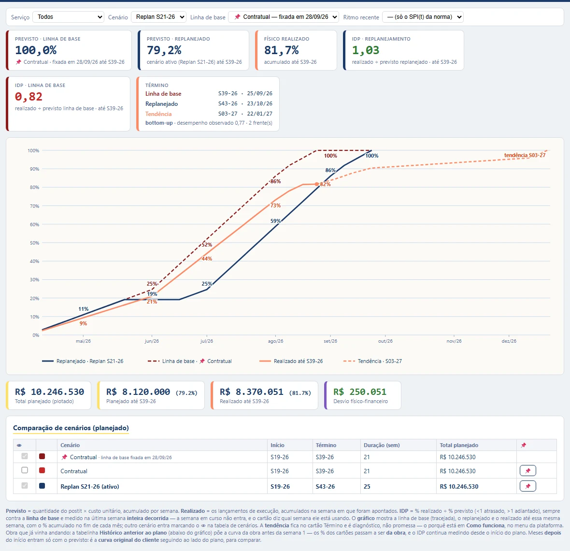Click the R$ 8.370.051 Realizado card
Screen dimensions: 570x551
265,395
